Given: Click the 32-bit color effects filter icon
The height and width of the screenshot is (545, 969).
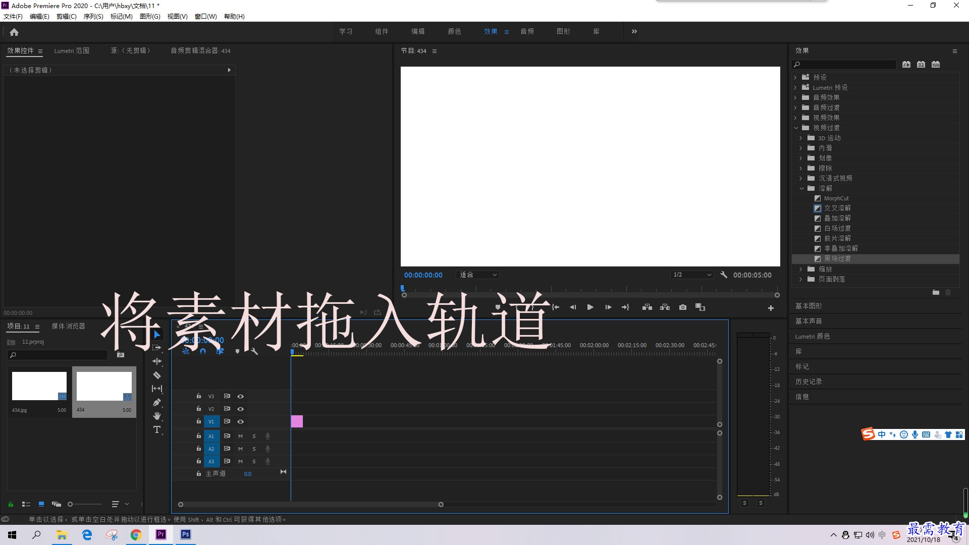Looking at the screenshot, I should click(x=921, y=65).
